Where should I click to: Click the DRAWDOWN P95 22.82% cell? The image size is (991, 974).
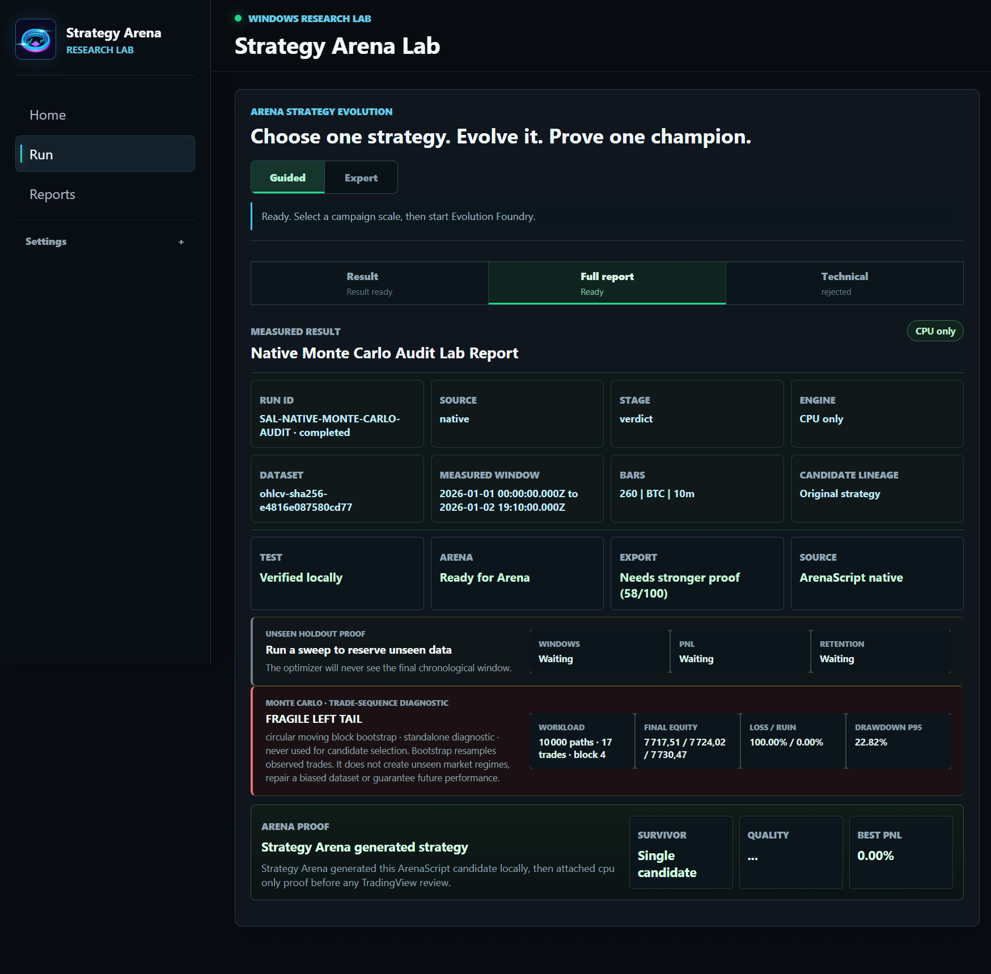[x=899, y=741]
